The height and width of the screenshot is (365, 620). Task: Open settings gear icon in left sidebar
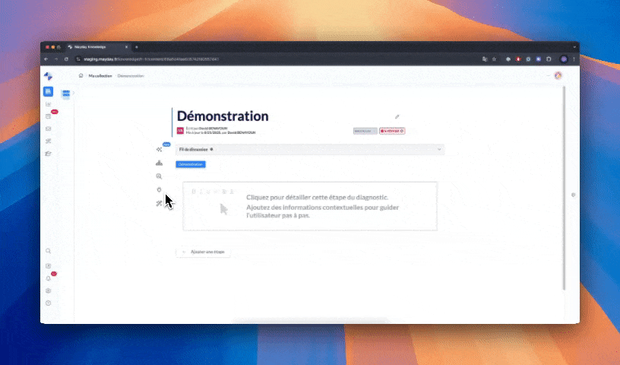pos(49,290)
